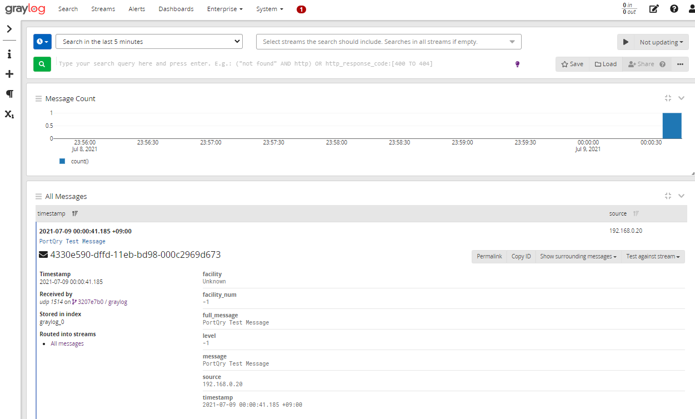
Task: Open the user account icon menu
Action: (x=692, y=8)
